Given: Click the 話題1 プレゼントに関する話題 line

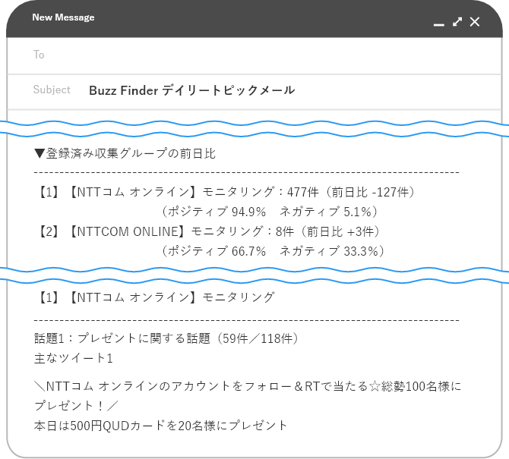Looking at the screenshot, I should pos(166,338).
